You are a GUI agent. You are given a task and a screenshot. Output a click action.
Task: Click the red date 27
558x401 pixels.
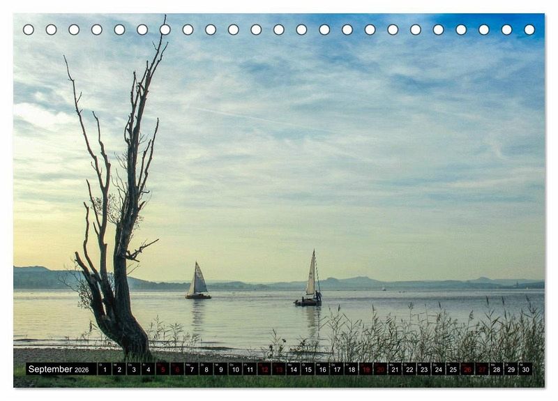482,370
